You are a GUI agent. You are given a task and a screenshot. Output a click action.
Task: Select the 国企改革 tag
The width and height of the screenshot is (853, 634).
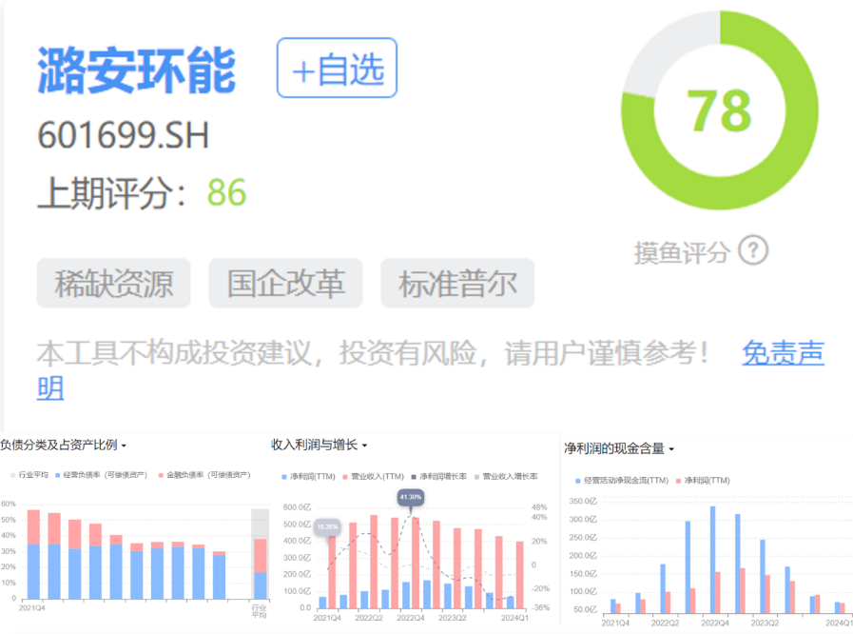[285, 284]
